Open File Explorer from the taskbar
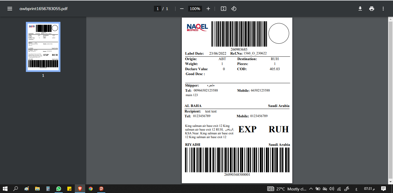Viewport: 393px width, 193px height. tap(37, 189)
